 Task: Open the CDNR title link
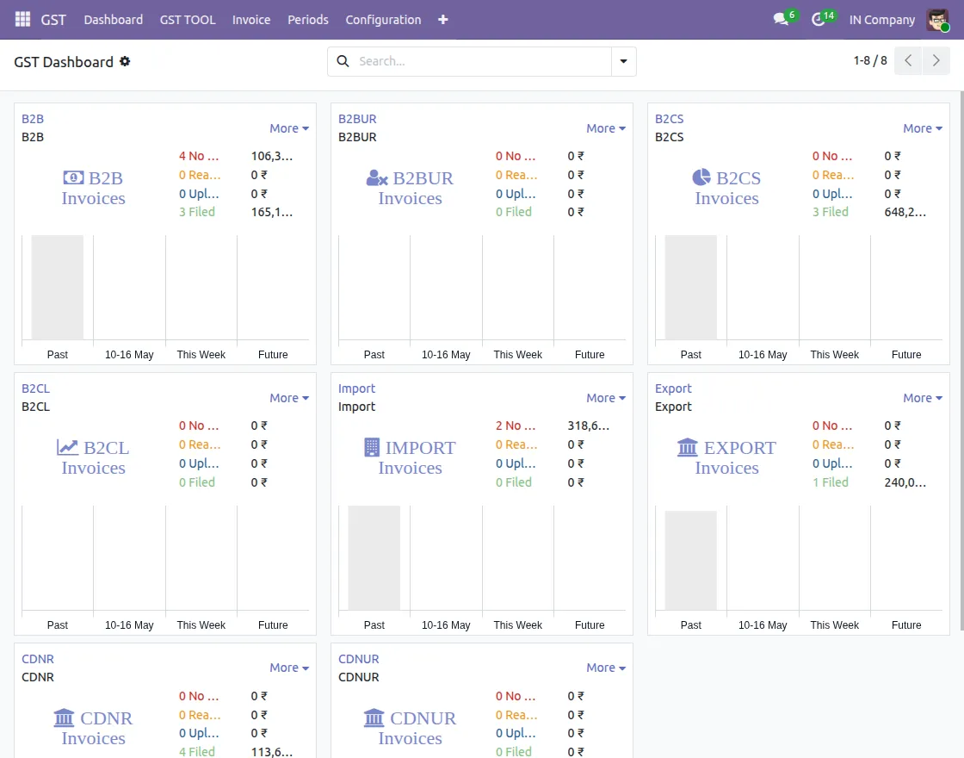pyautogui.click(x=38, y=658)
